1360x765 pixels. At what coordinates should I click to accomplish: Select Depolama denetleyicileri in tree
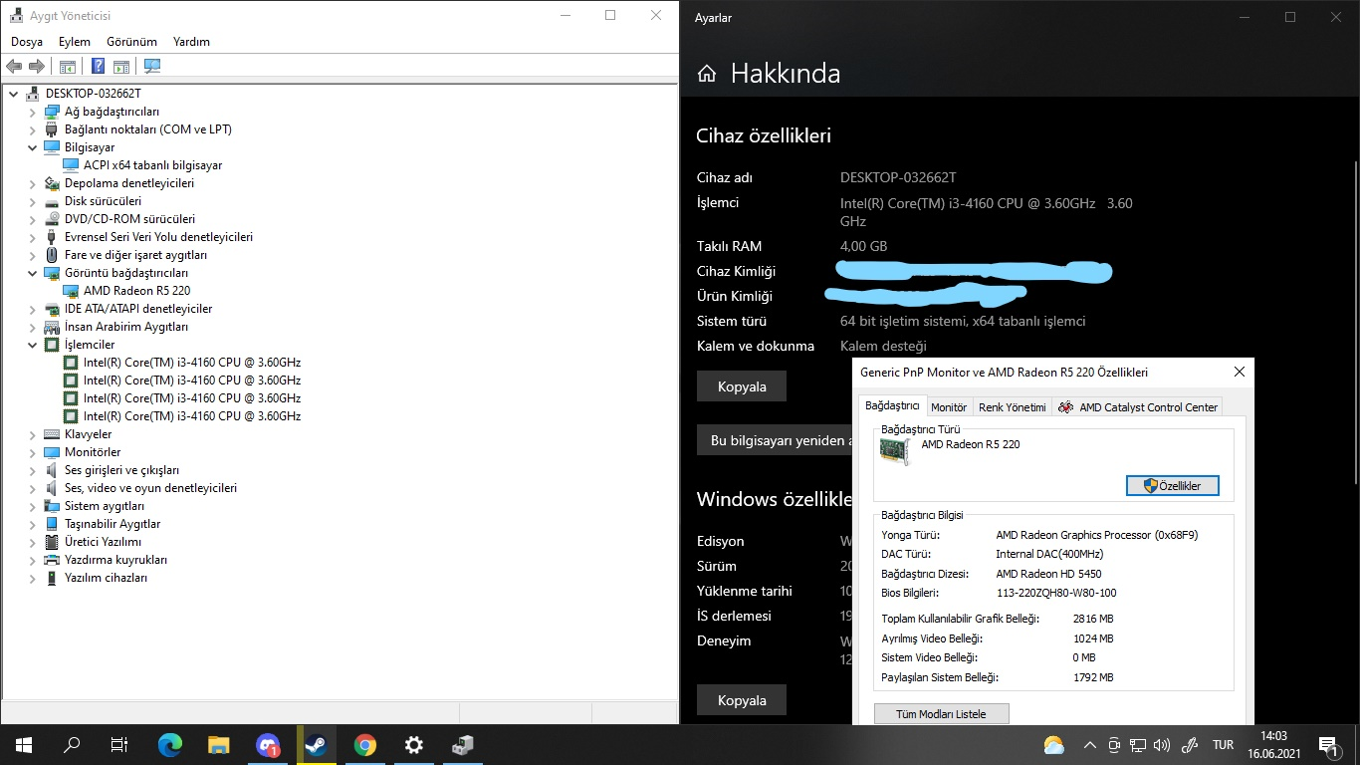coord(129,183)
